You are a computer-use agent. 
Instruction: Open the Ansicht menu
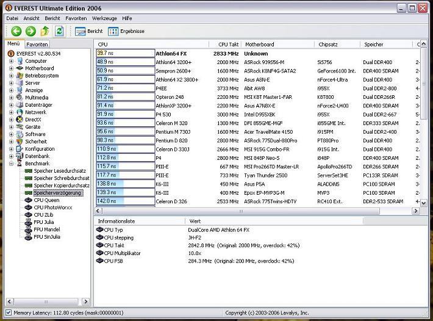pos(32,18)
